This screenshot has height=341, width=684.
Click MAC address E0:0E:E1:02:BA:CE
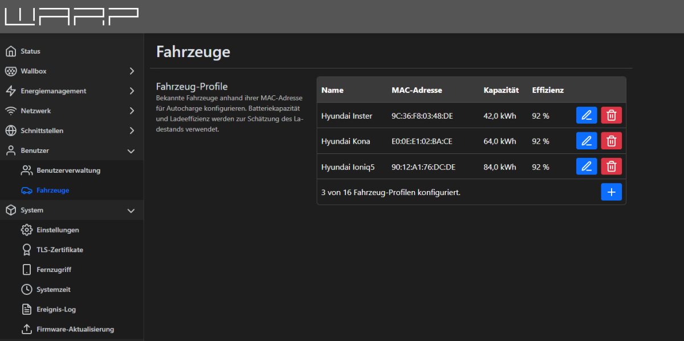click(x=422, y=141)
